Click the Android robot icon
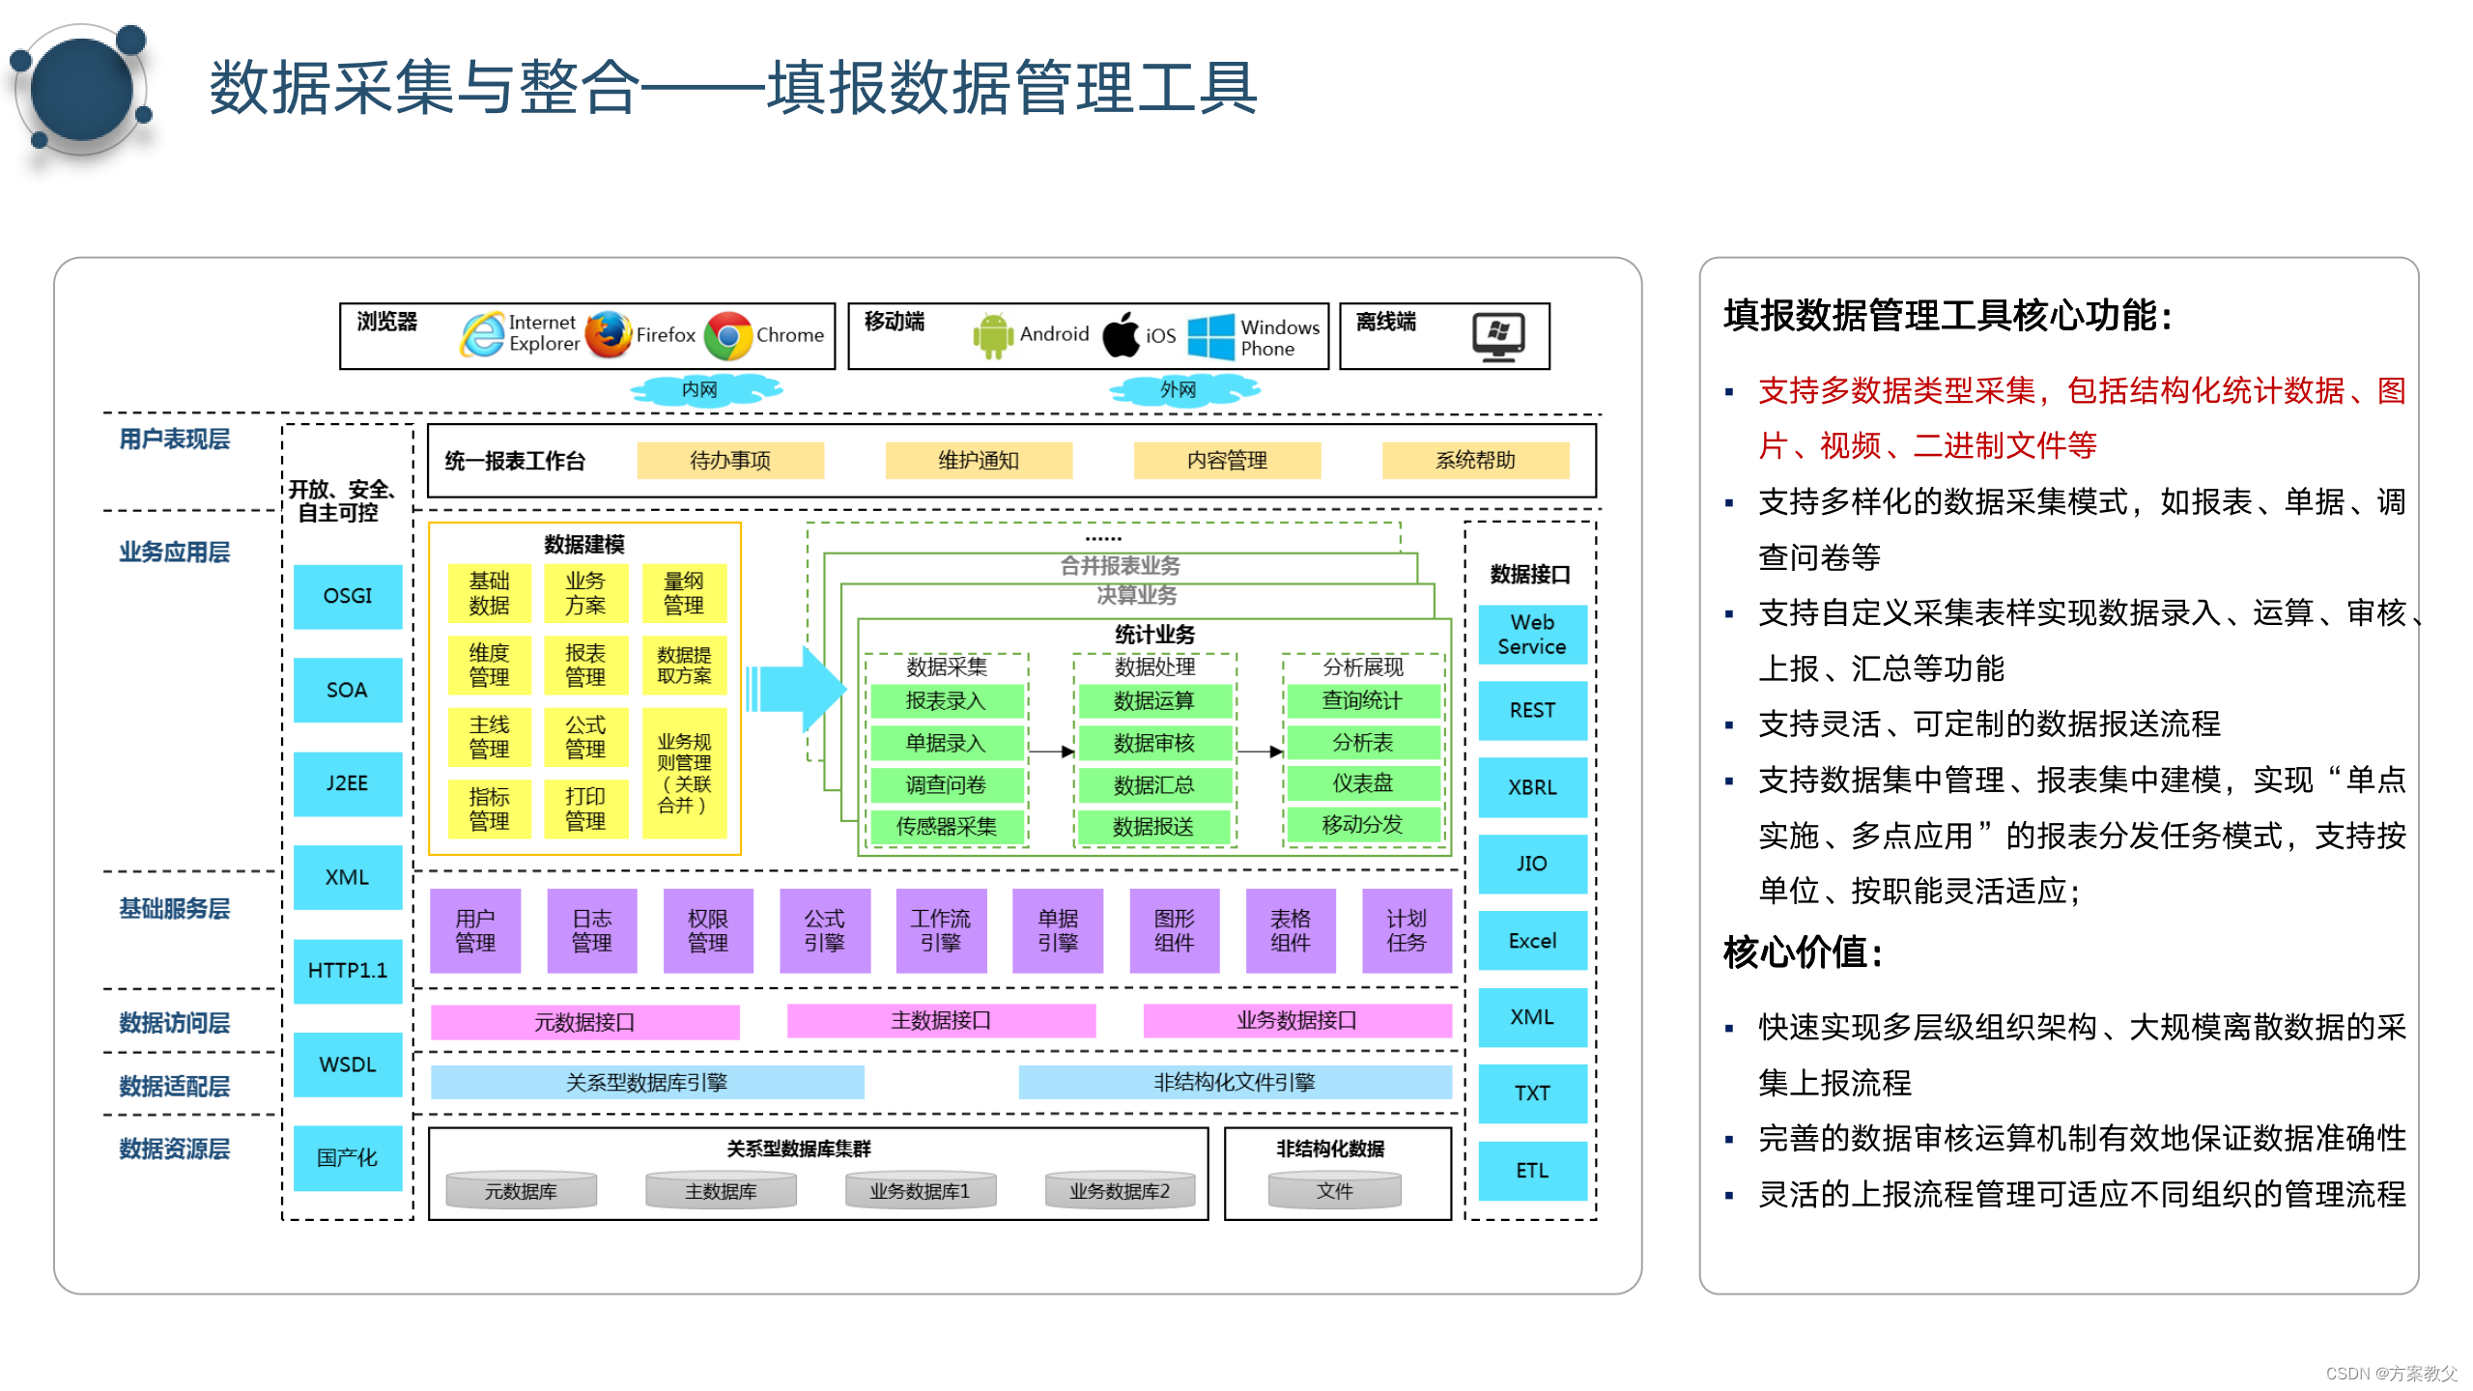The image size is (2473, 1391). pyautogui.click(x=993, y=335)
